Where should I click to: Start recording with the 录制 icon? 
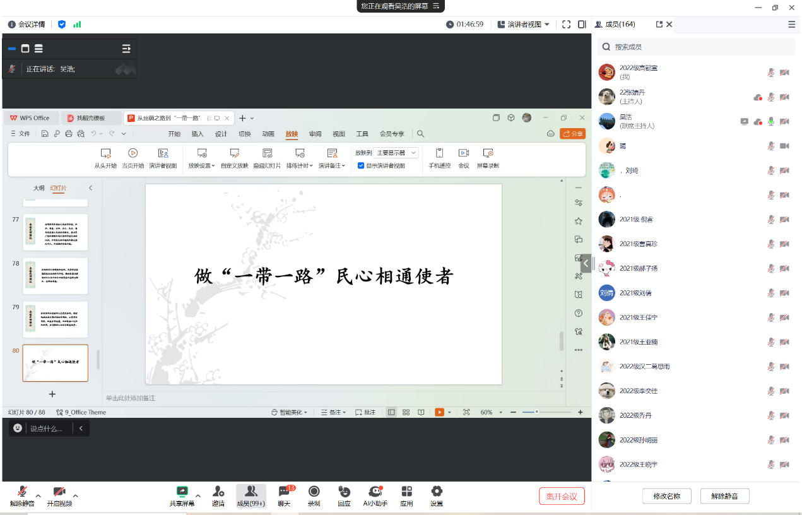(314, 492)
